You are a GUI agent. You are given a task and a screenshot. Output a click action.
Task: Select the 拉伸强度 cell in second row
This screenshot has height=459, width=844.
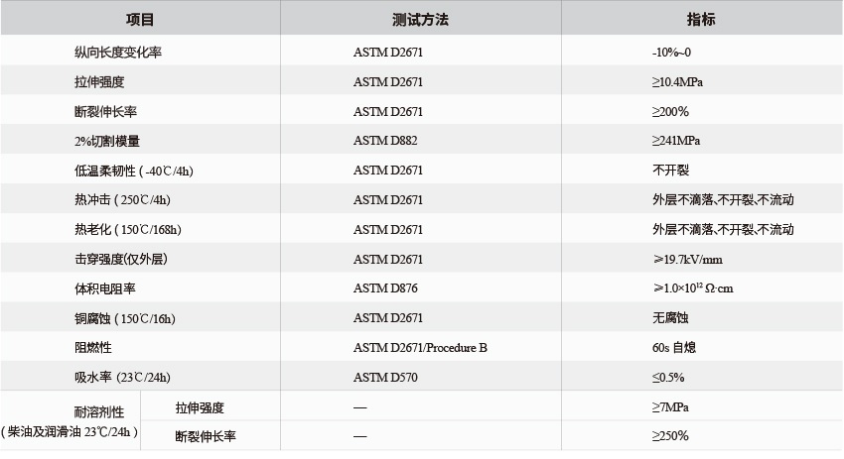coord(99,81)
